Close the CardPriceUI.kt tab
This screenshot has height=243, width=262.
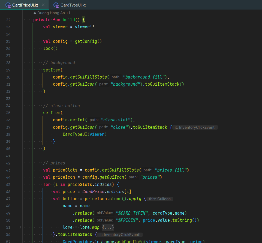[x=43, y=5]
